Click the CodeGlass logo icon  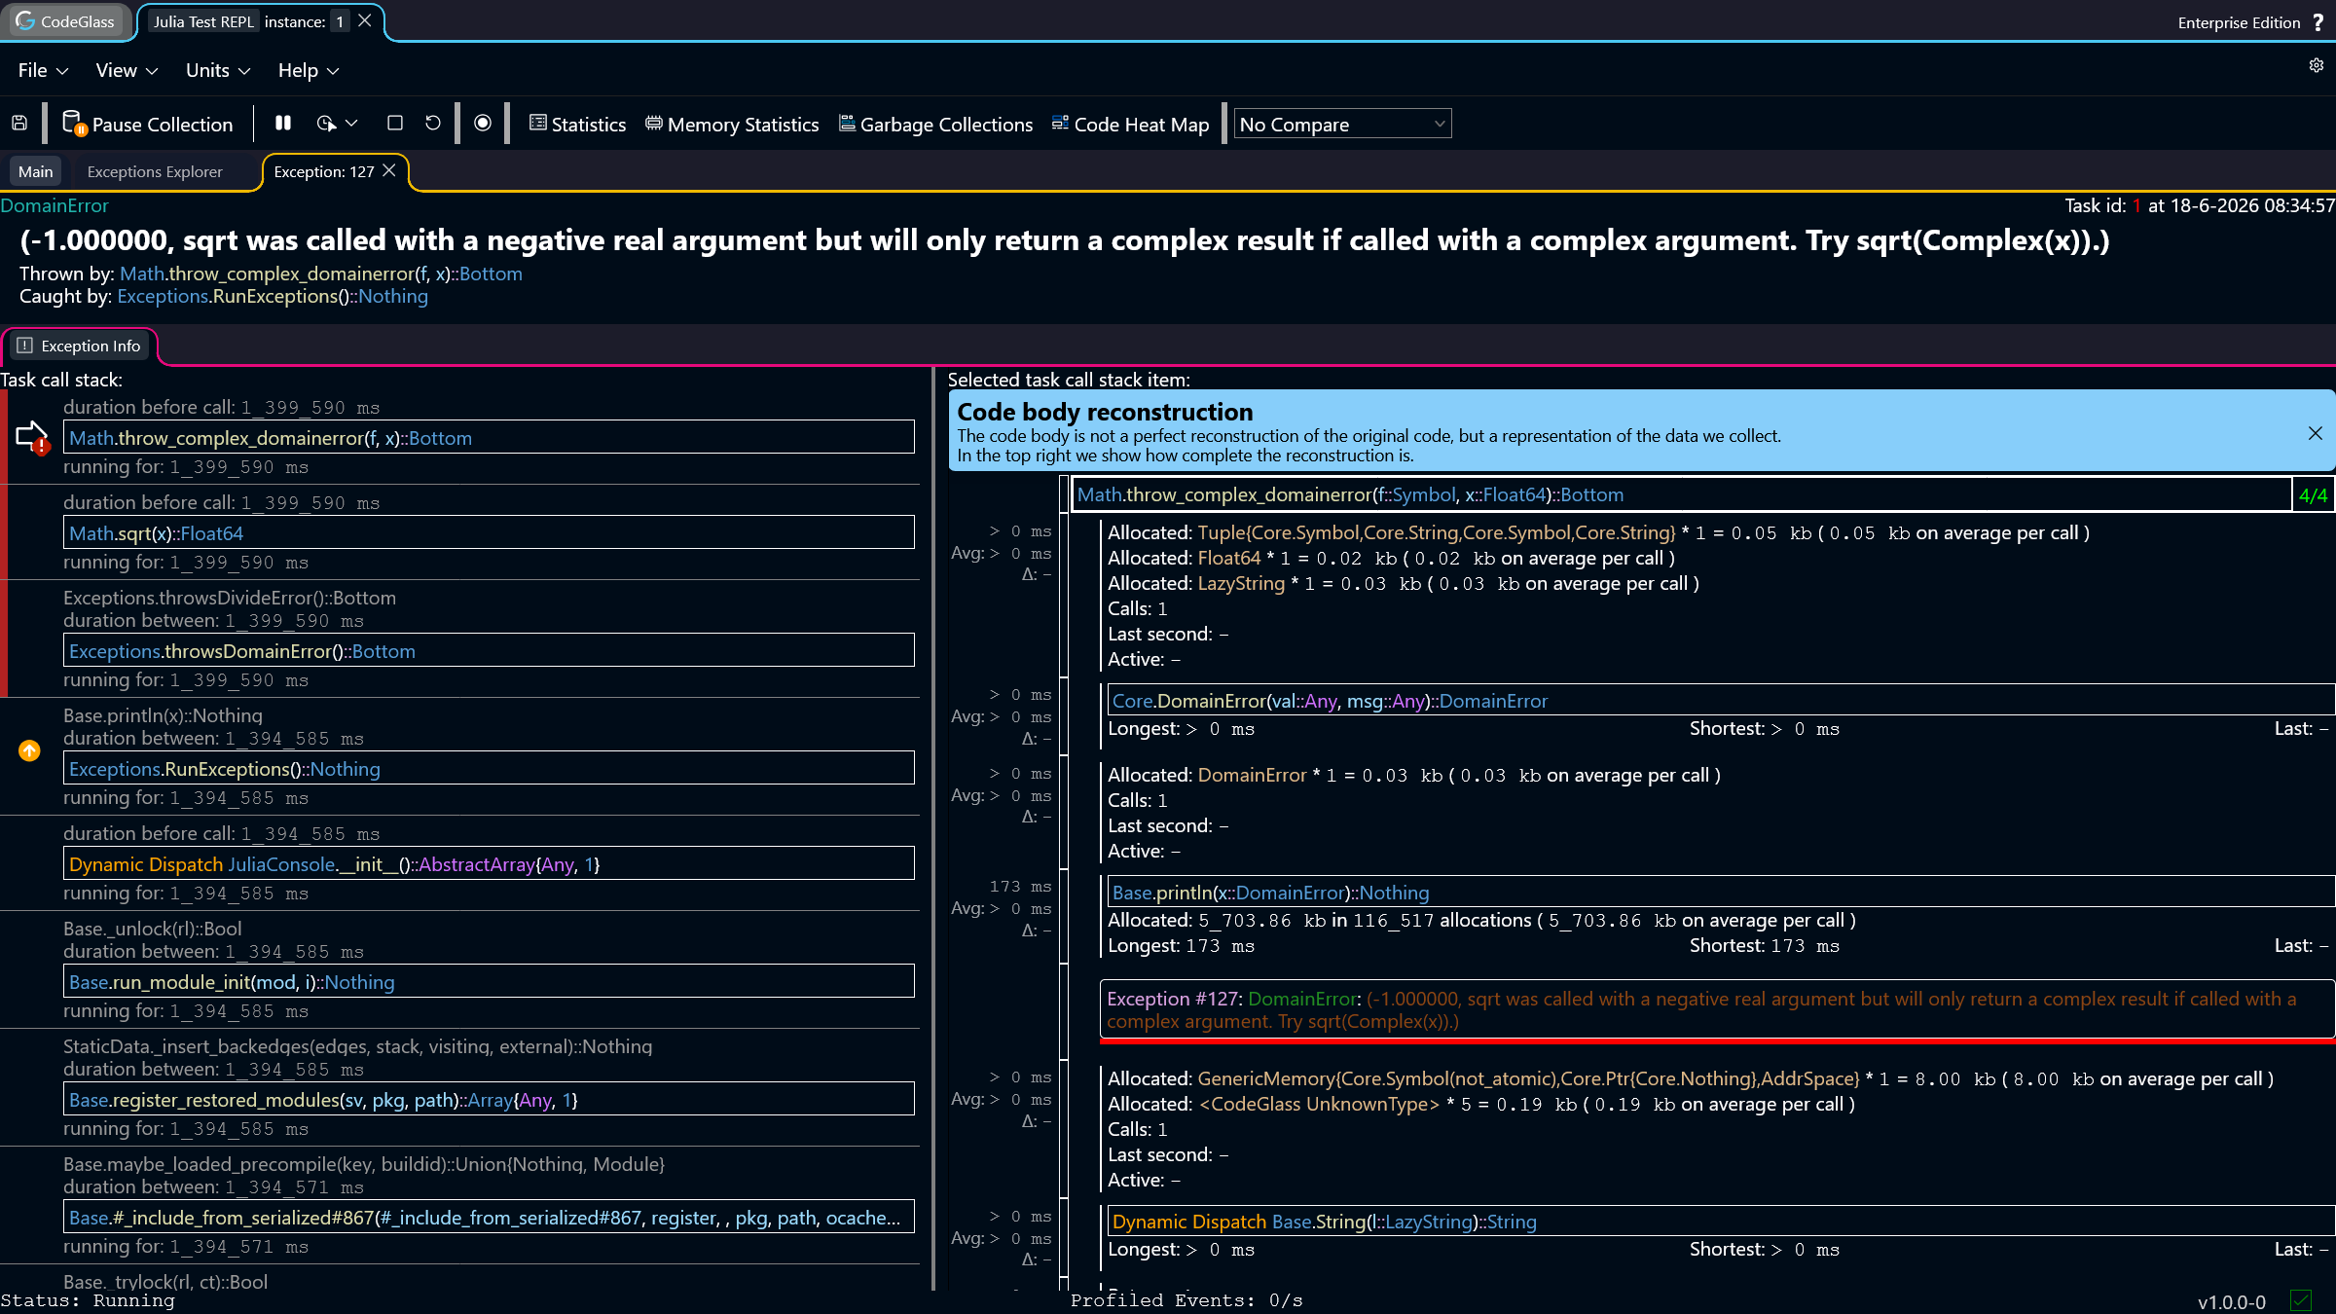pos(24,20)
